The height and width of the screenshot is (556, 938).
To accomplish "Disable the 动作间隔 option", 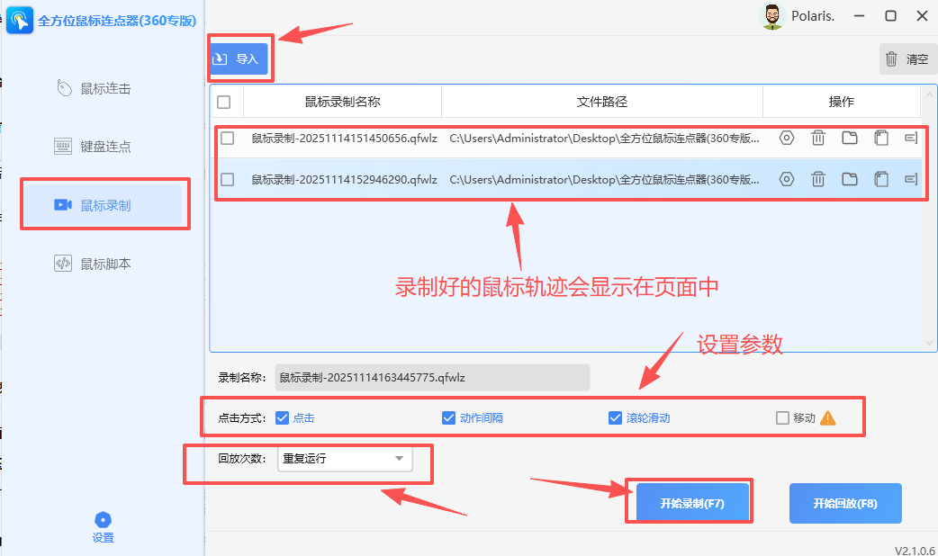I will pyautogui.click(x=448, y=417).
